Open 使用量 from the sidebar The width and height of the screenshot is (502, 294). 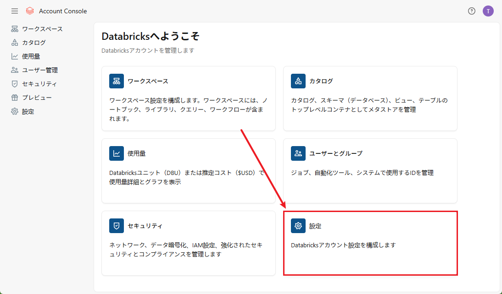coord(31,56)
